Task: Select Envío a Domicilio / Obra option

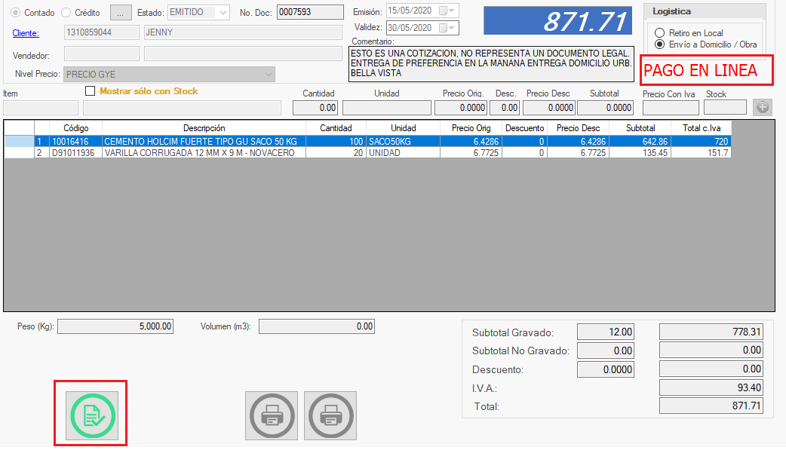Action: pyautogui.click(x=660, y=44)
